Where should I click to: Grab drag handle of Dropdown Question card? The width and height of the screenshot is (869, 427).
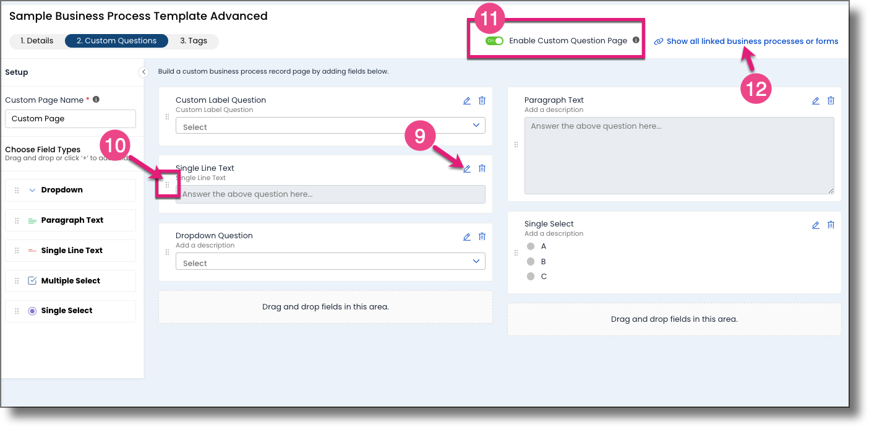(167, 252)
